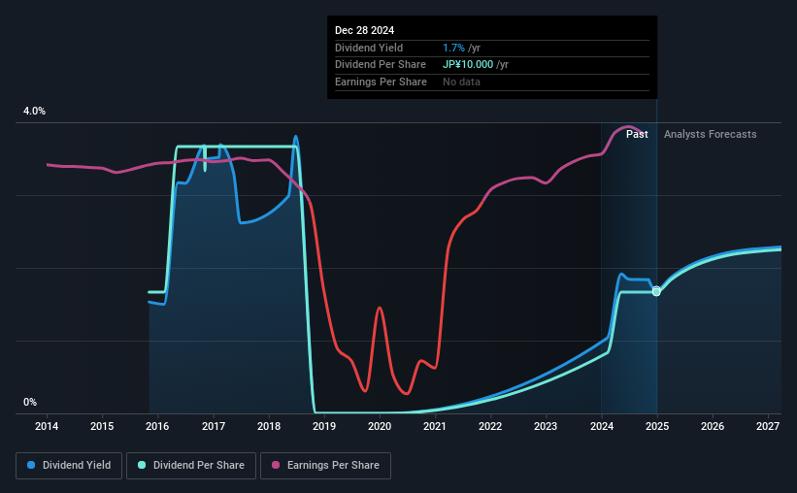Toggle the Dividend Yield legend button
This screenshot has width=797, height=493.
69,466
